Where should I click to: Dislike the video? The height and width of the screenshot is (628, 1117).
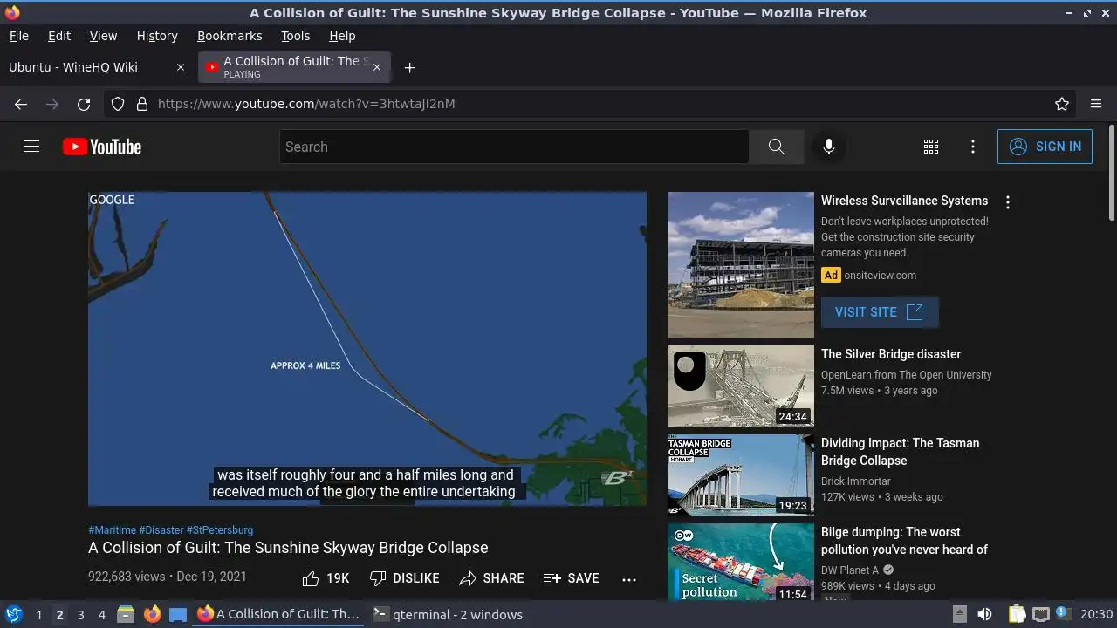click(404, 578)
